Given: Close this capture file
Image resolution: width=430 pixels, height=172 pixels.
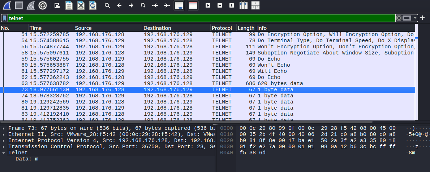Looking at the screenshot, I should [x=81, y=5].
